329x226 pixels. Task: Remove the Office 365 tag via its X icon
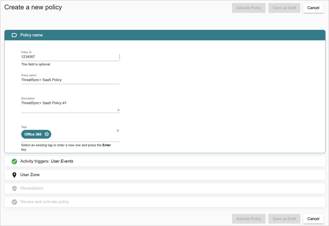coord(47,134)
